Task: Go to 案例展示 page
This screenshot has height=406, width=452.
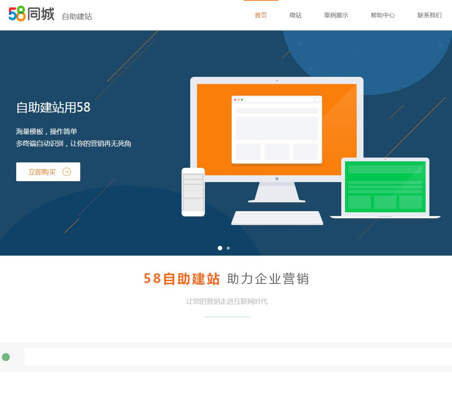Action: [336, 15]
